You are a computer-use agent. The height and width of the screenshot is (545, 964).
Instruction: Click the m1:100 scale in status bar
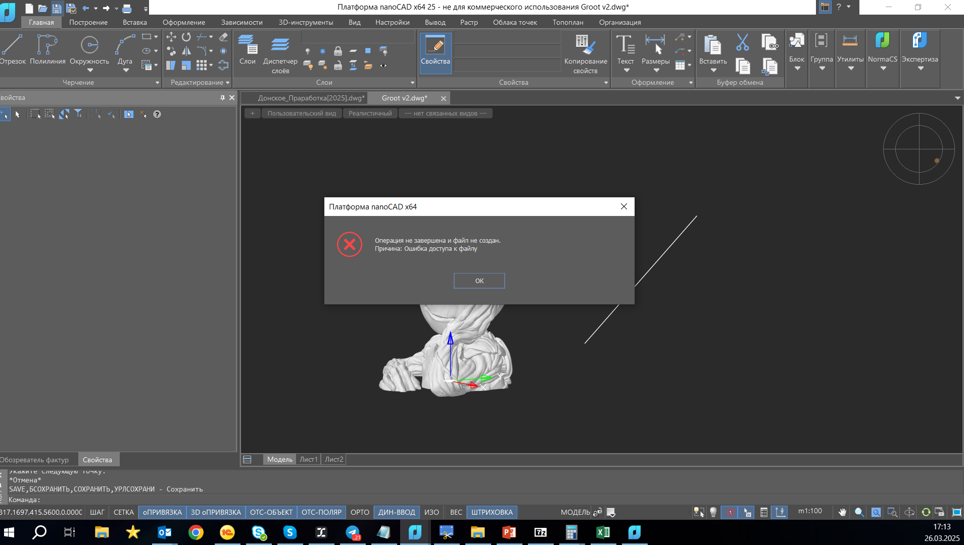tap(810, 511)
